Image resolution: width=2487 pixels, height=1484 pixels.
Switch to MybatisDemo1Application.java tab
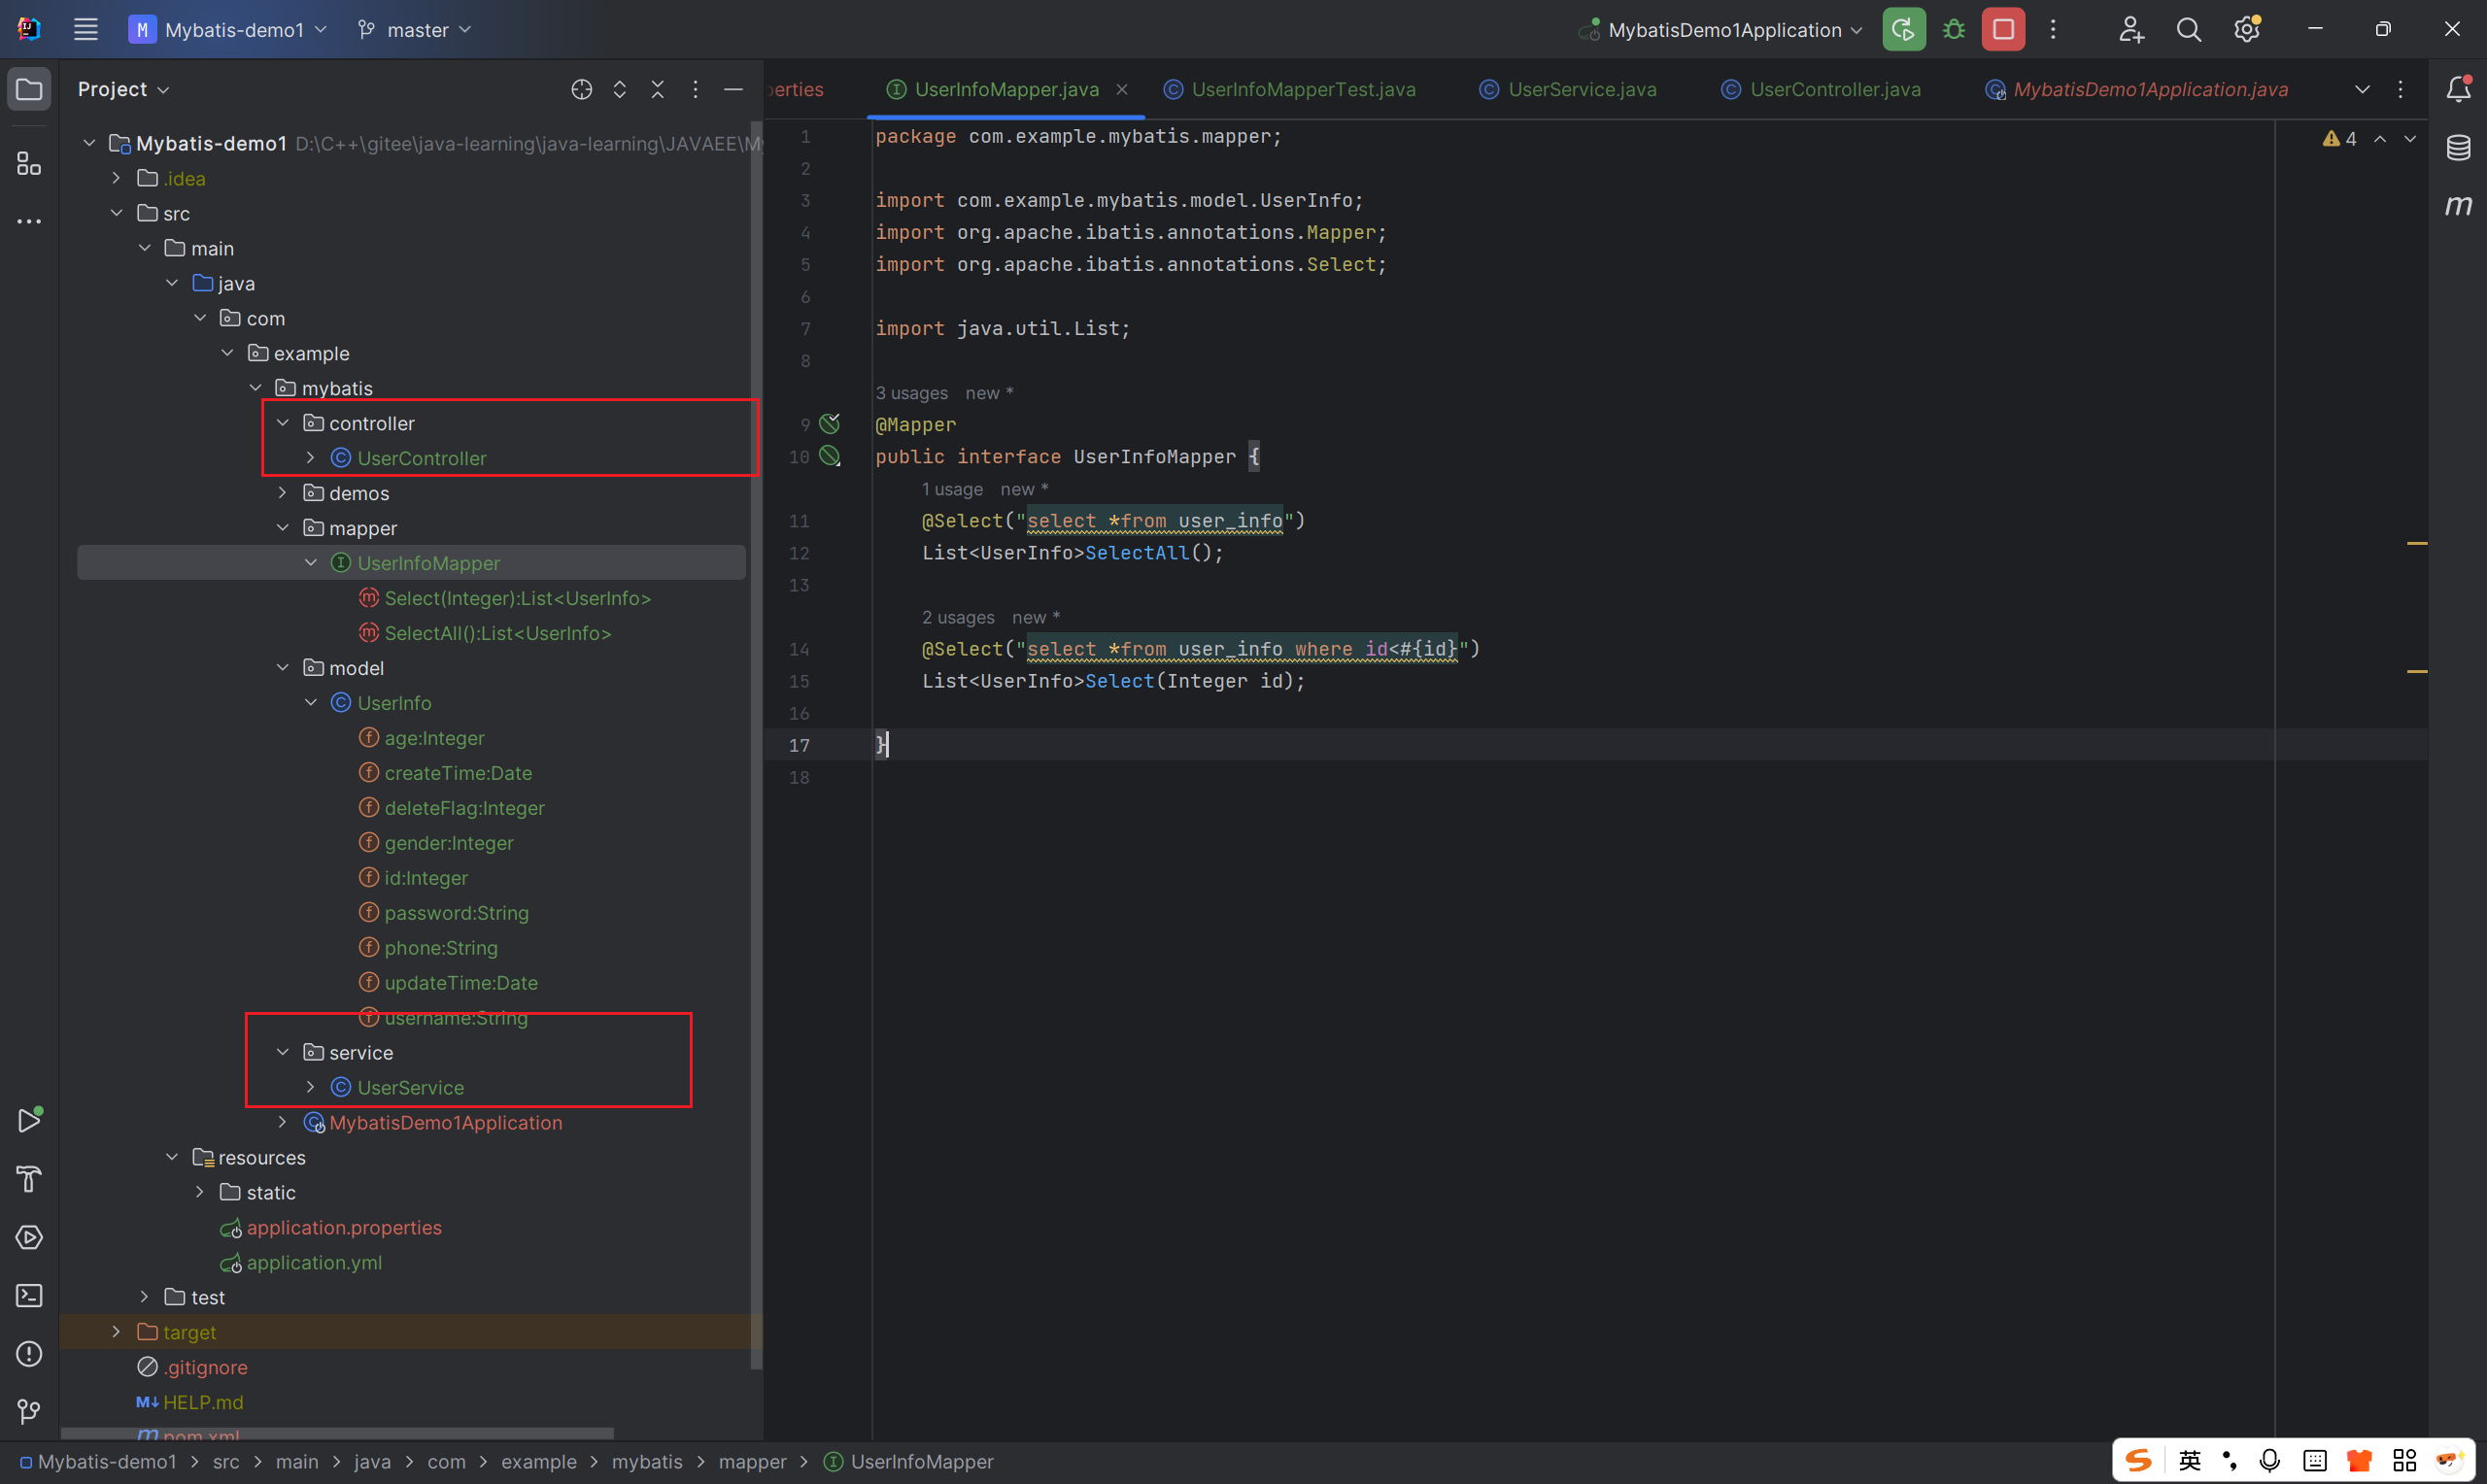click(2136, 90)
